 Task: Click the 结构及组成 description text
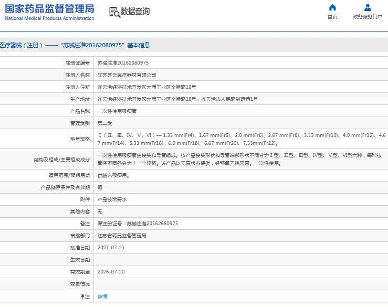click(239, 160)
